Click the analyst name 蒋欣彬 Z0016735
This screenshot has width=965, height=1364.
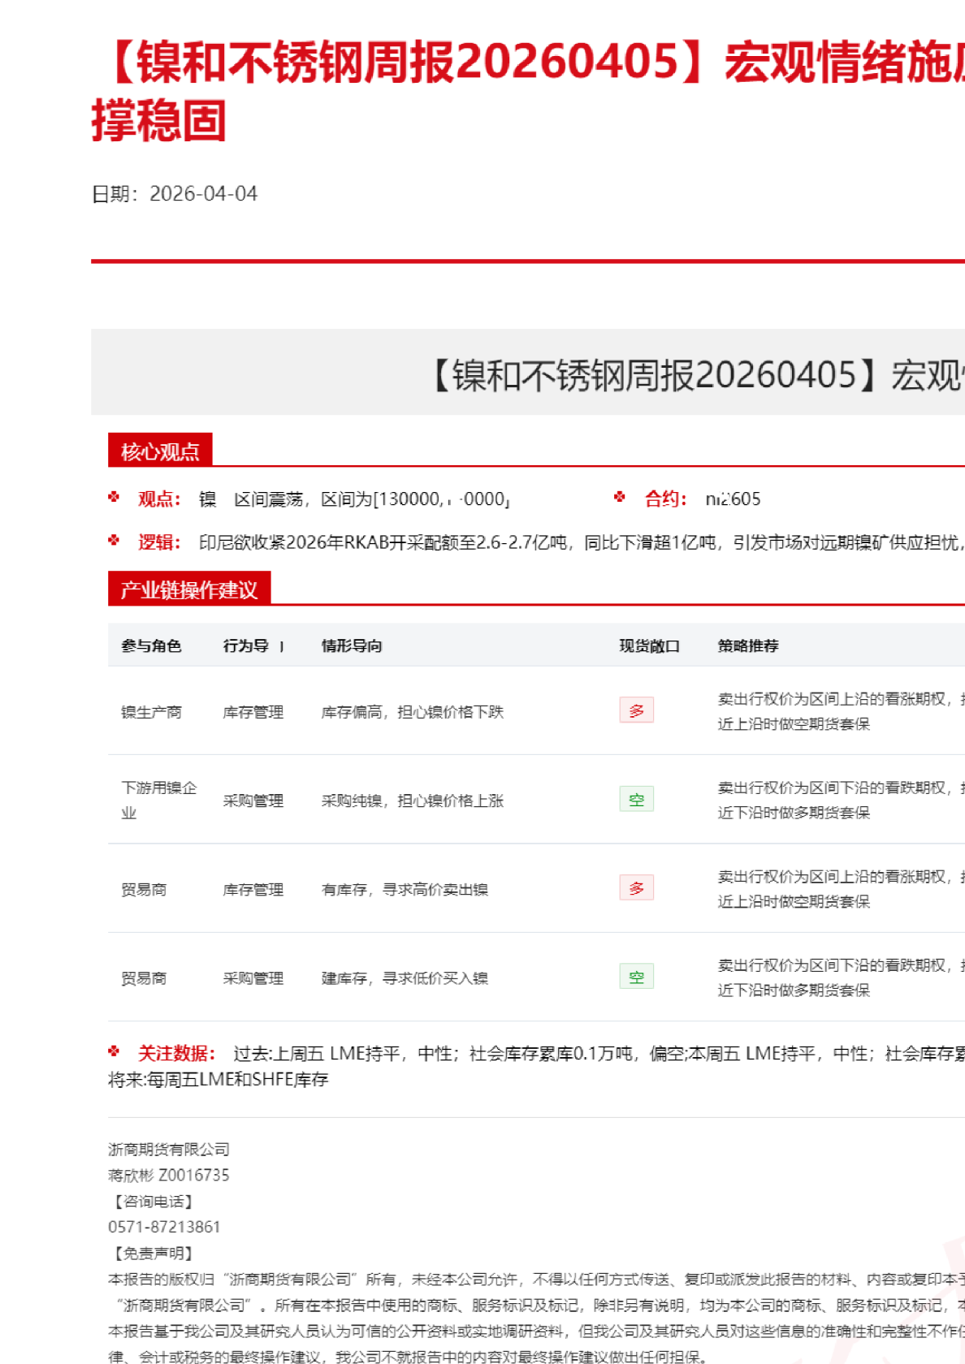169,1176
